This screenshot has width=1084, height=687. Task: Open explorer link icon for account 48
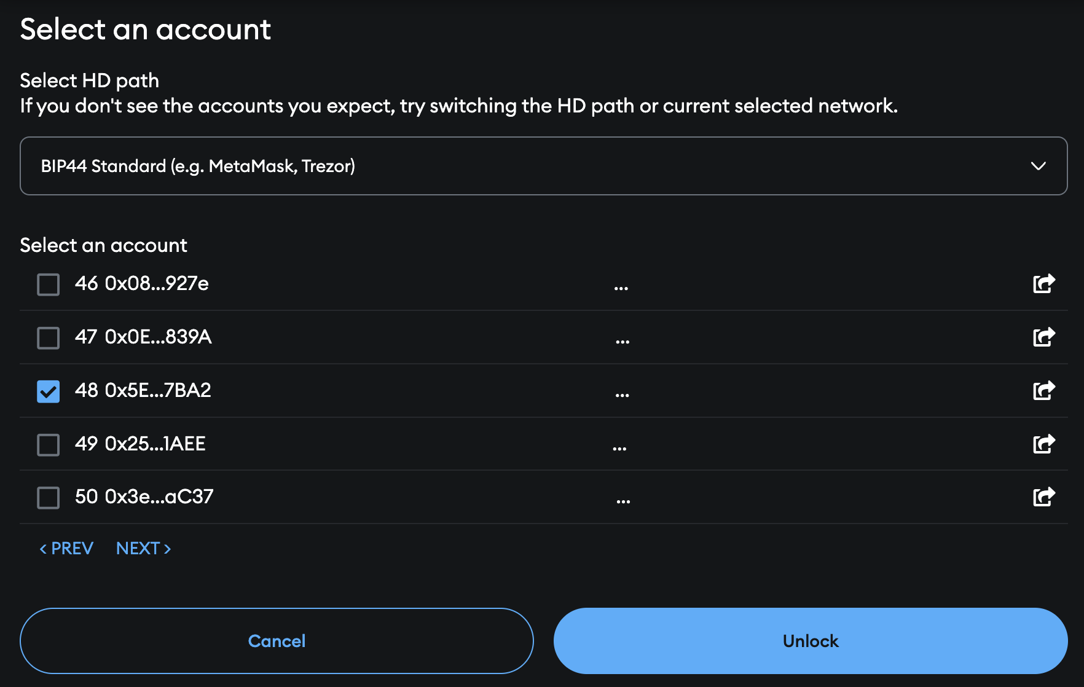(x=1043, y=390)
